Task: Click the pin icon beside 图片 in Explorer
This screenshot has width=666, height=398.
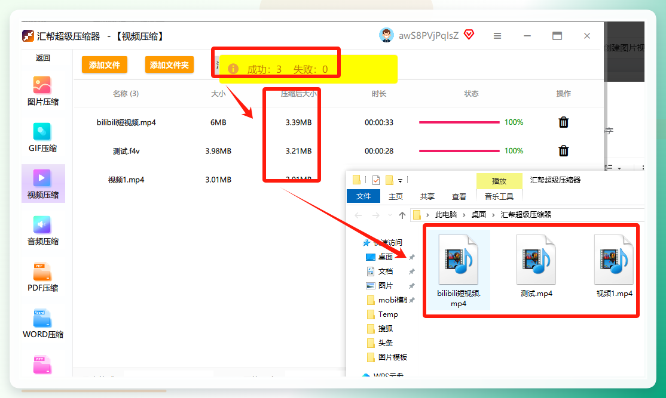Action: click(411, 286)
